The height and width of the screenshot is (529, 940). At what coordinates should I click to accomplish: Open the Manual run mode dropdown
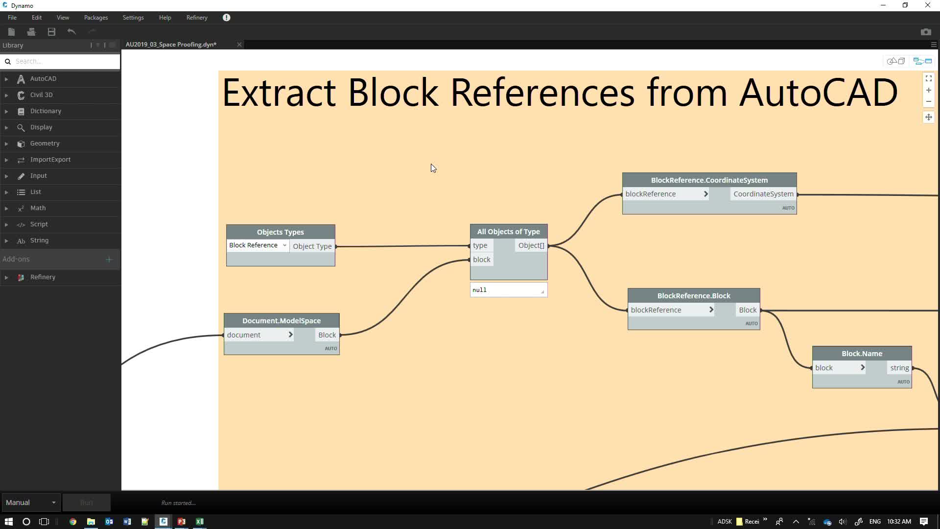[x=30, y=503]
